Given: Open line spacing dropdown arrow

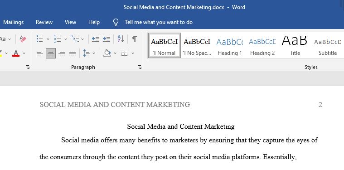Looking at the screenshot, I should coord(94,53).
